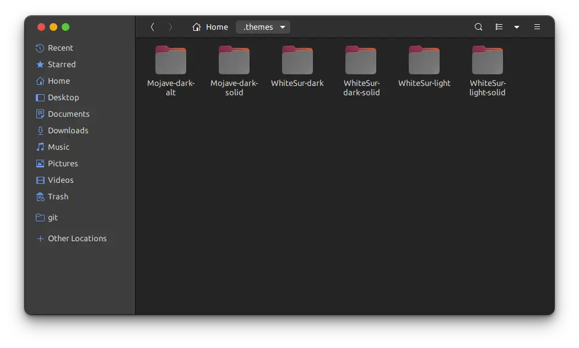Viewport: 579px width, 348px height.
Task: Select the WhiteSur-light folder
Action: pyautogui.click(x=424, y=67)
